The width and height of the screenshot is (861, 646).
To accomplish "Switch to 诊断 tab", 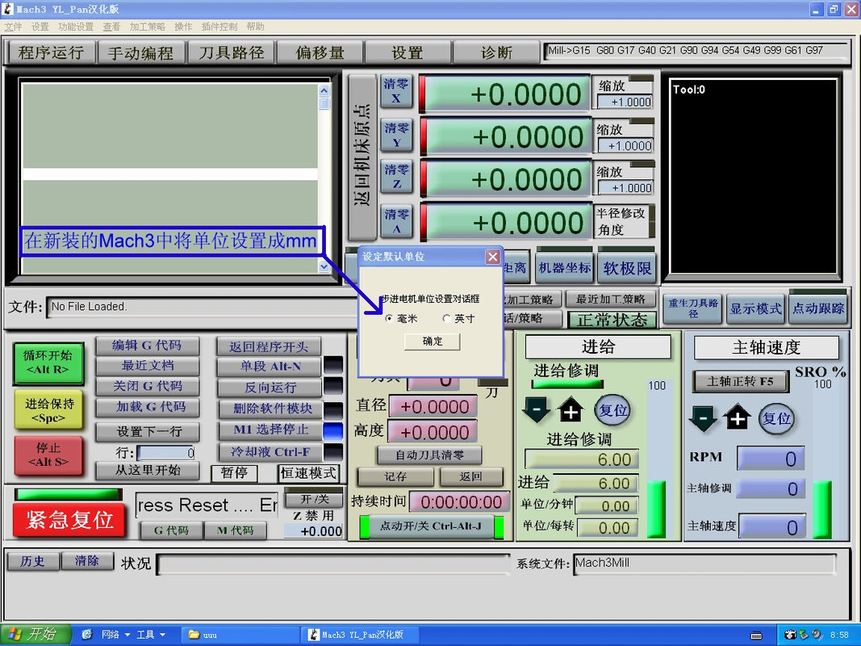I will pos(495,52).
